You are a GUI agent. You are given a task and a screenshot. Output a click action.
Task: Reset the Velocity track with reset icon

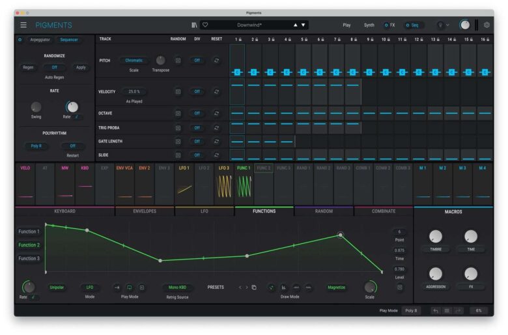tap(216, 92)
